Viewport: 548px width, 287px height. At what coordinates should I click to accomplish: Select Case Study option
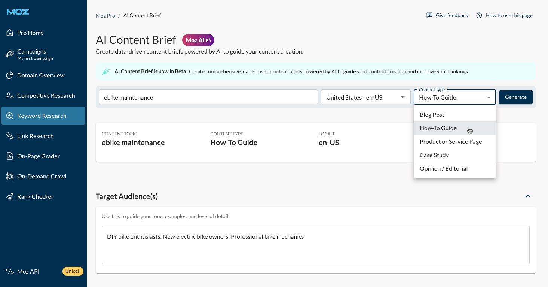click(x=434, y=155)
